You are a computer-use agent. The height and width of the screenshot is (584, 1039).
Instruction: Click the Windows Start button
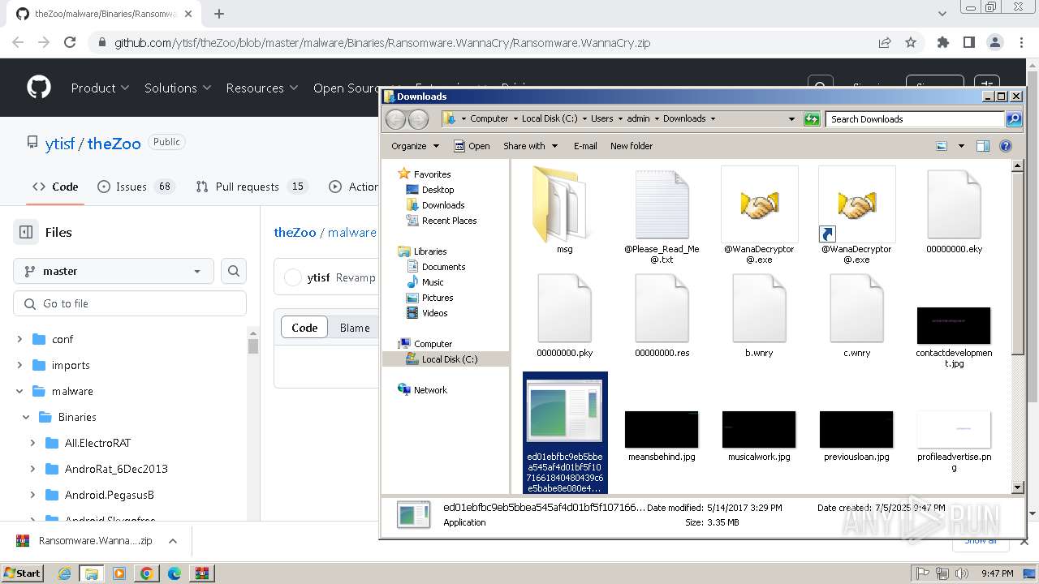pyautogui.click(x=23, y=573)
